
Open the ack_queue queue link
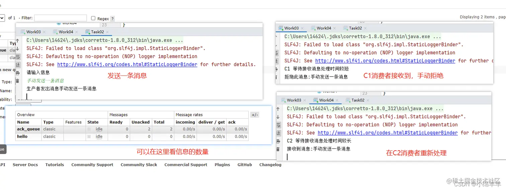28,129
